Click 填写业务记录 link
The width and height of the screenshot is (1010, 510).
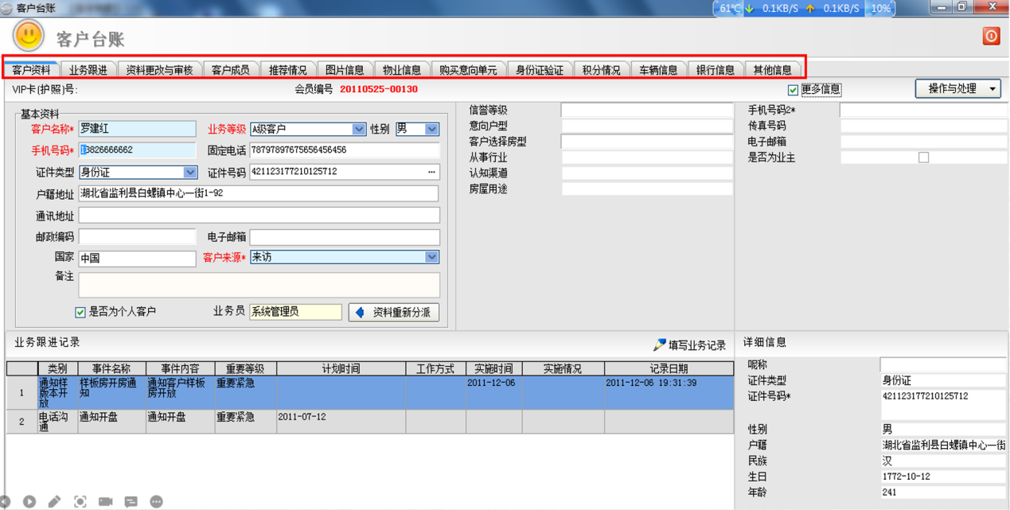pos(689,345)
